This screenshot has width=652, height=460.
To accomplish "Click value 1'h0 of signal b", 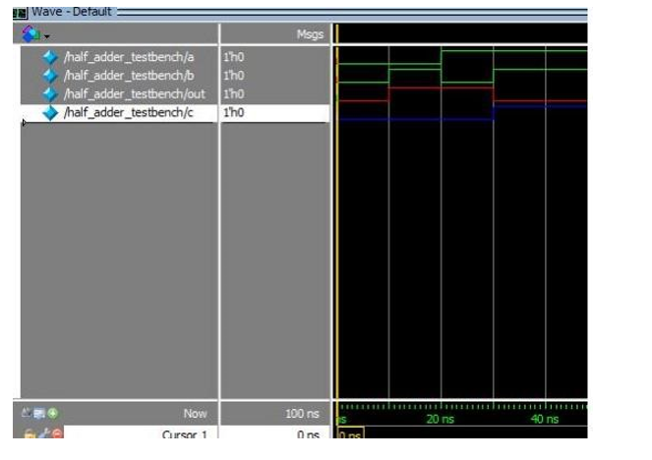I will pyautogui.click(x=234, y=76).
